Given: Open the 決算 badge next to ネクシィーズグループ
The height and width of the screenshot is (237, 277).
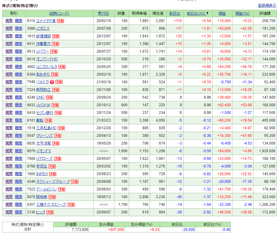Looking at the screenshot, I should pos(75,182).
